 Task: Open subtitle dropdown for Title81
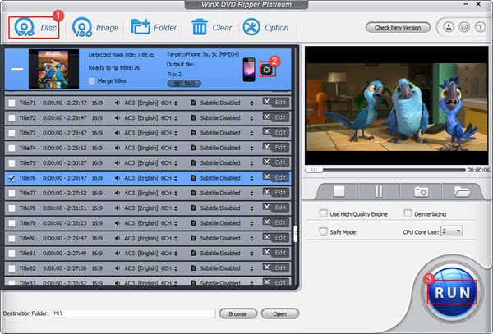(251, 254)
